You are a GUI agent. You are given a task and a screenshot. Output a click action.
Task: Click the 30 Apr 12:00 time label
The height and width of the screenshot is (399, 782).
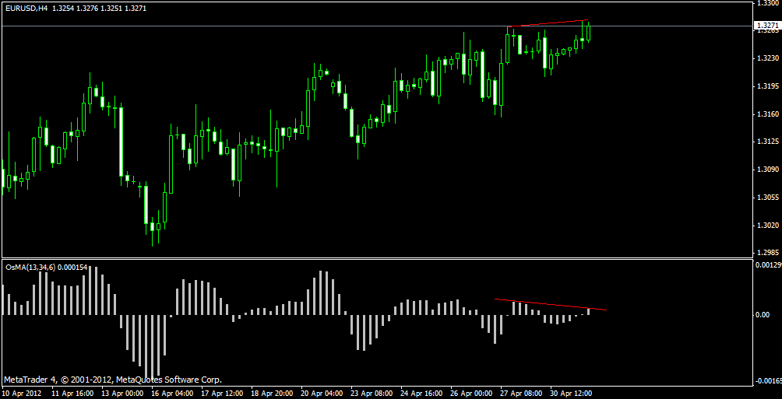pos(570,393)
